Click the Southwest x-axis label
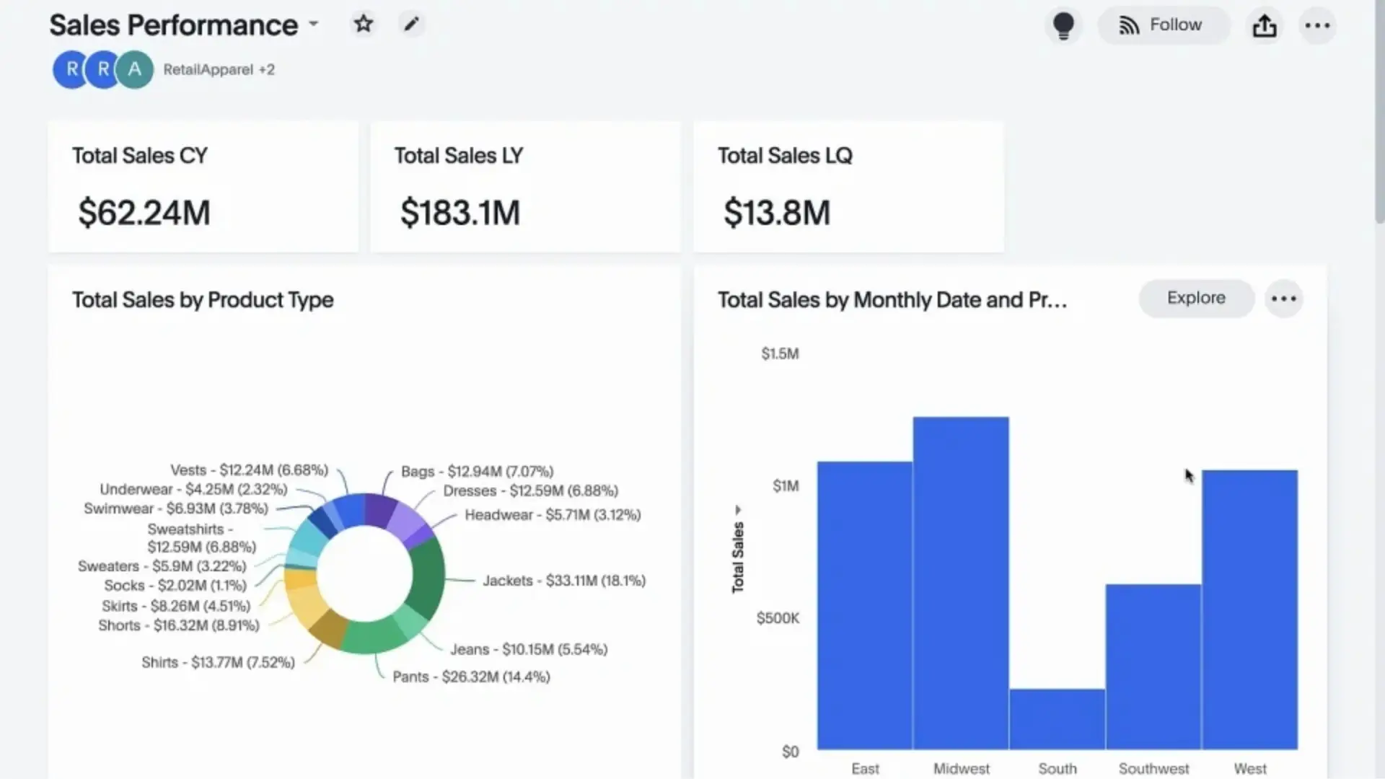1385x779 pixels. point(1153,769)
